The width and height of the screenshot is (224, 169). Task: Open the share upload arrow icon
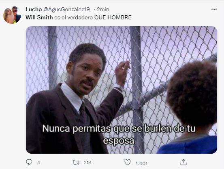tap(183, 162)
